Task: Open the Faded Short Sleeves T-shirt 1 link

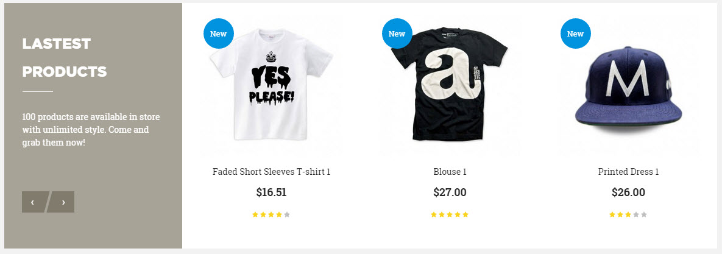Action: point(271,172)
